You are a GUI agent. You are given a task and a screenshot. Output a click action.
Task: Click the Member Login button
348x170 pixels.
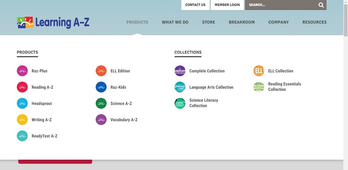227,5
